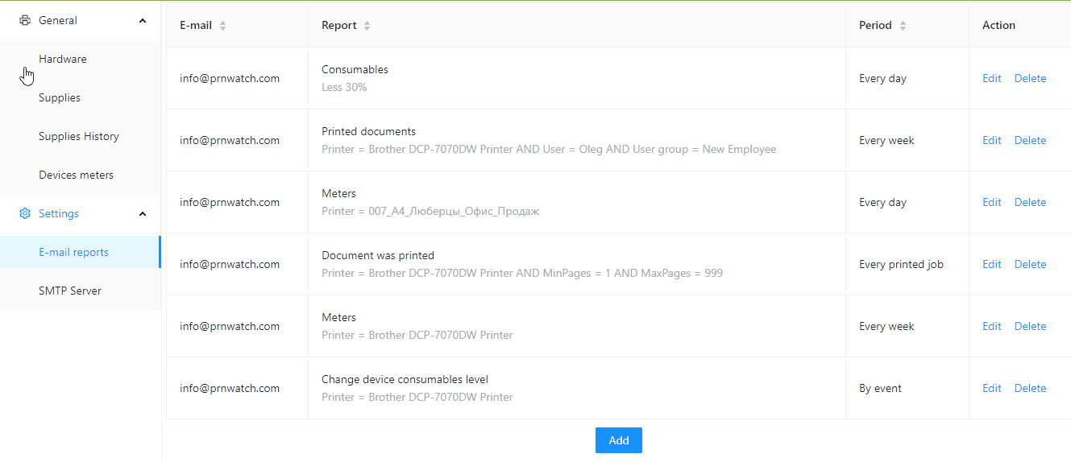Edit the Consumables report
Image resolution: width=1071 pixels, height=462 pixels.
[992, 78]
